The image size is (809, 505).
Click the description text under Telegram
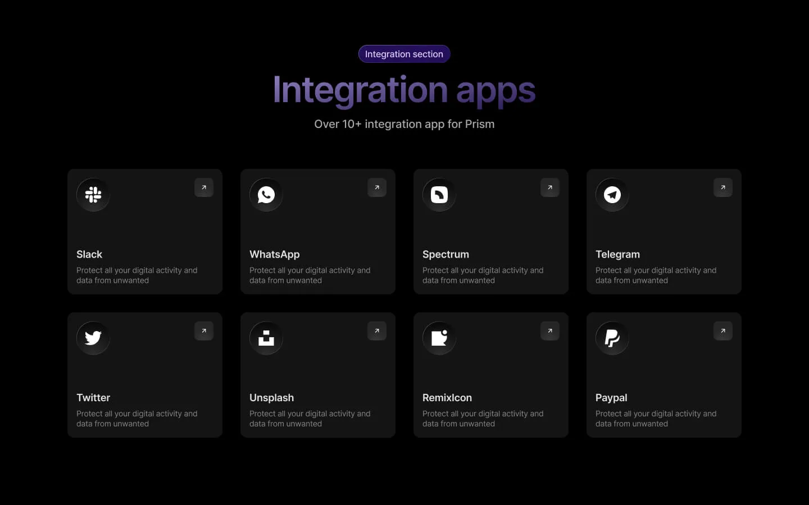[x=656, y=275]
